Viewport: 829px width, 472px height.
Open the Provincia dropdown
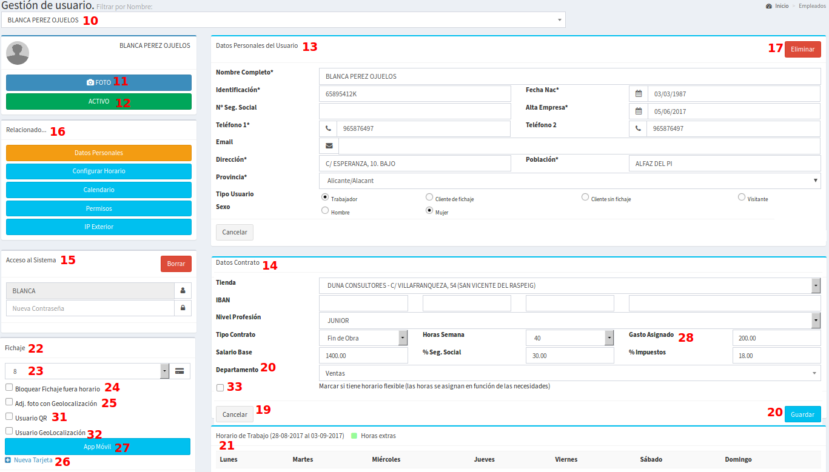coord(569,181)
